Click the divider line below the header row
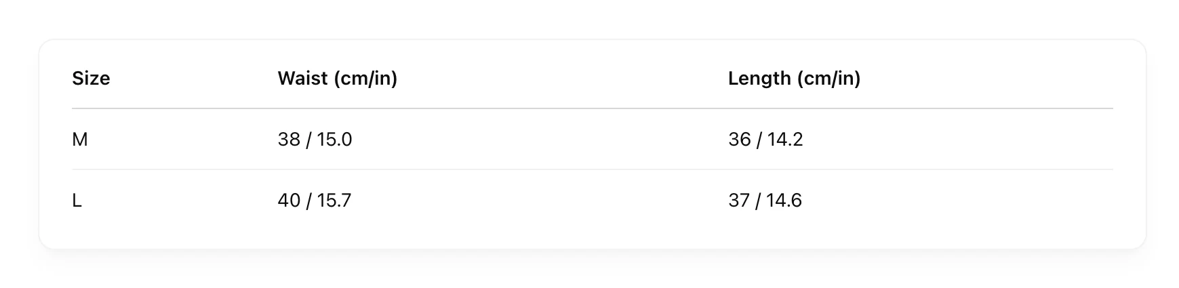 pos(592,108)
